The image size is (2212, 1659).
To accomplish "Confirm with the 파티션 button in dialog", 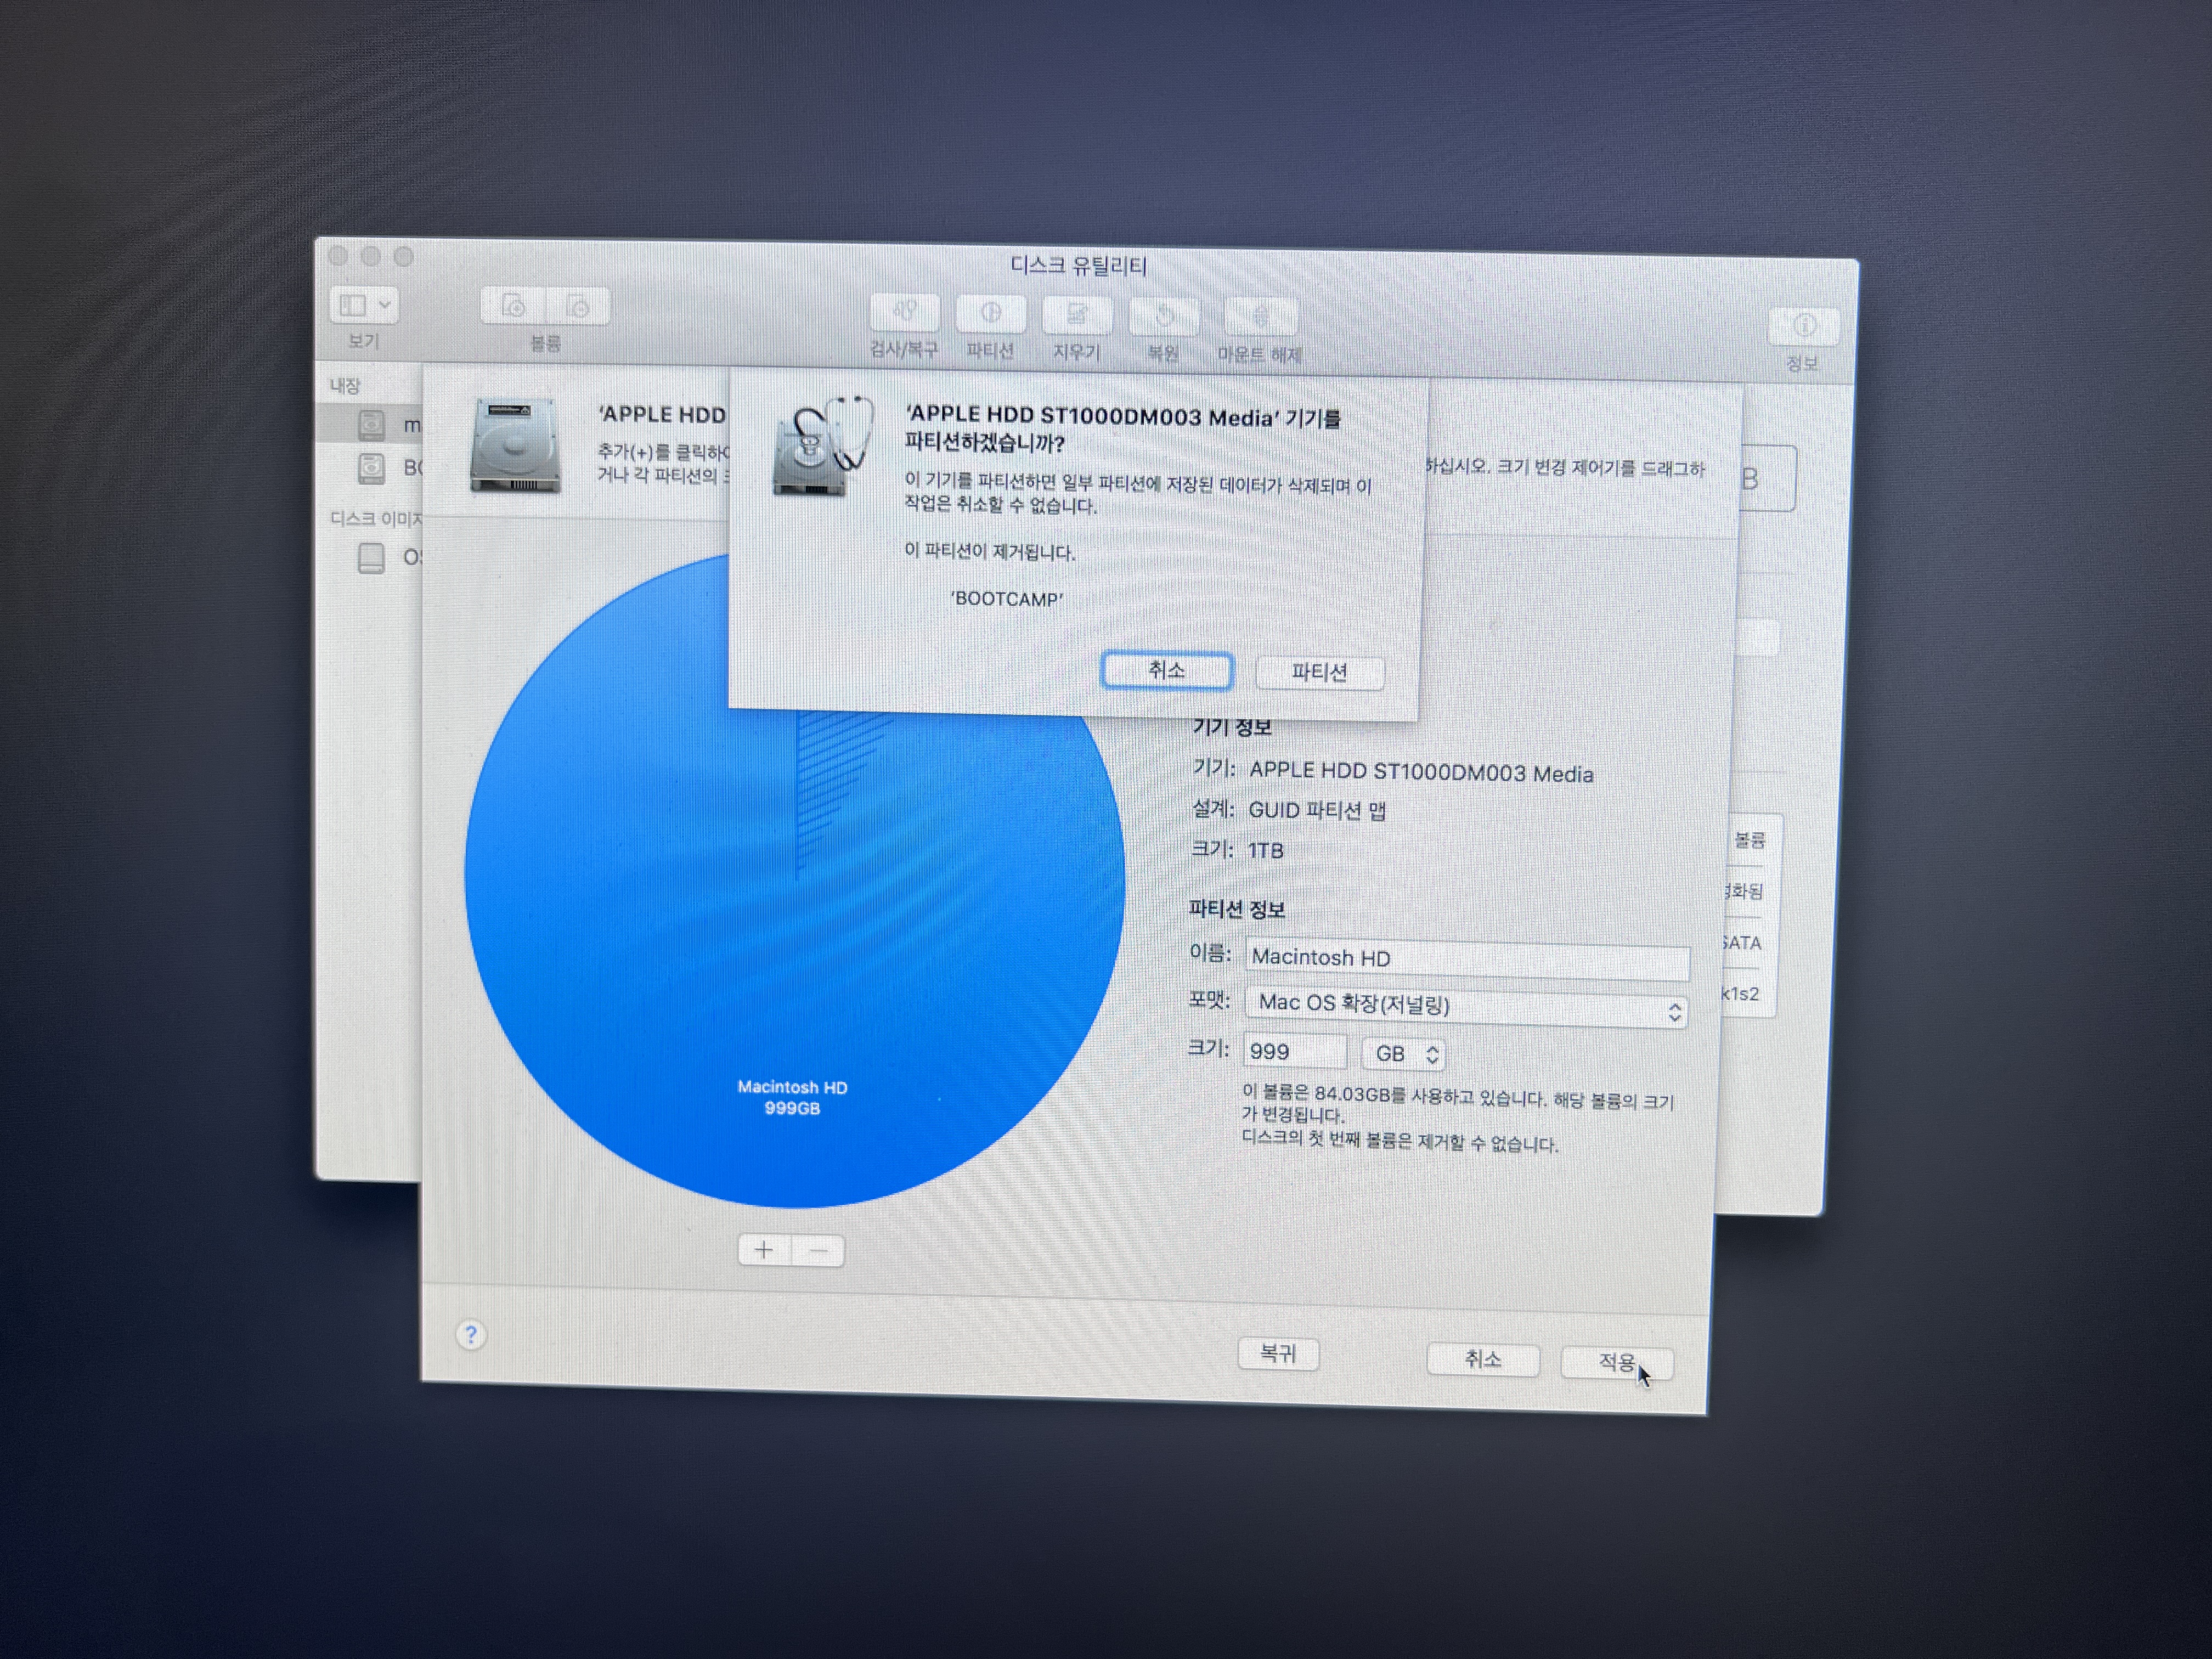I will pos(1319,672).
